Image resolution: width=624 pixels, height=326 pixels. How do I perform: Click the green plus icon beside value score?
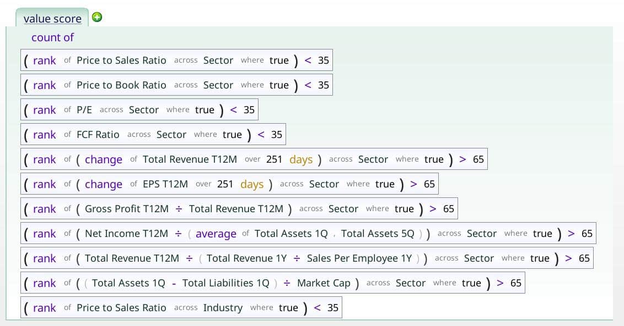(97, 17)
